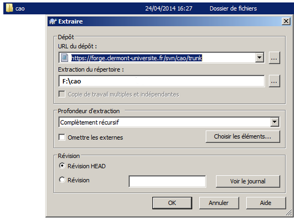Click the Annuler button

point(219,203)
